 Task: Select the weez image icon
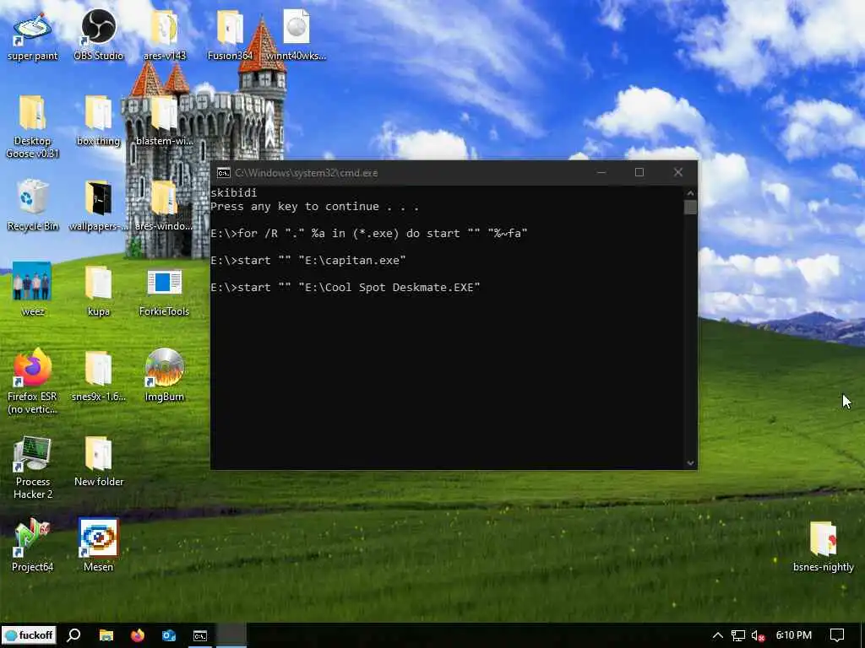pyautogui.click(x=32, y=289)
